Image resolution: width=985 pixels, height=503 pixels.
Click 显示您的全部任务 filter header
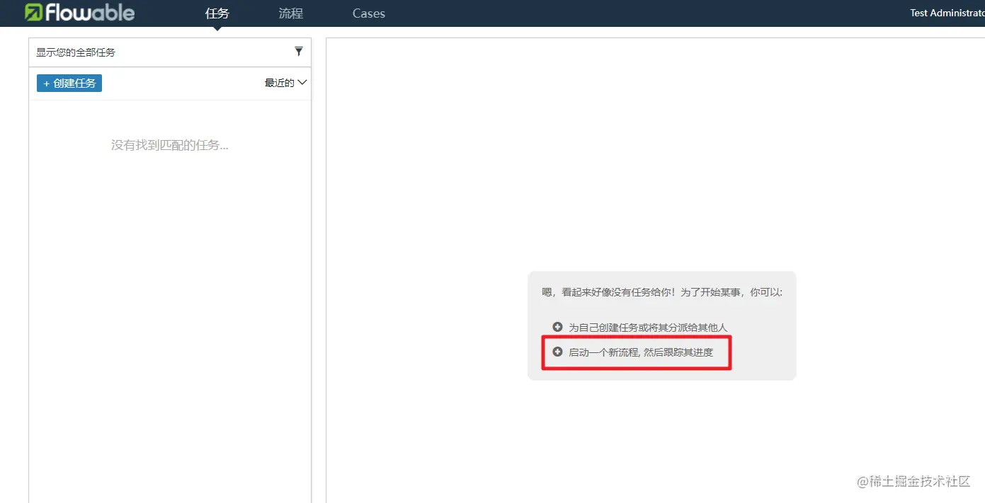(x=170, y=52)
